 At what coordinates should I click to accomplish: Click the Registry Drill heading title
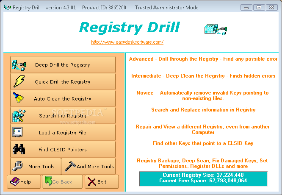(x=129, y=27)
